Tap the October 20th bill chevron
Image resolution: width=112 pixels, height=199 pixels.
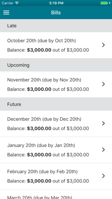103,45
